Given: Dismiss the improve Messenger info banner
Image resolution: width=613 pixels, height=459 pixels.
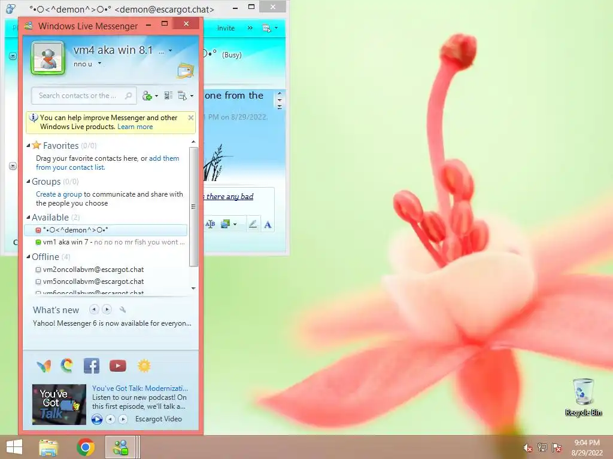Looking at the screenshot, I should click(x=191, y=118).
